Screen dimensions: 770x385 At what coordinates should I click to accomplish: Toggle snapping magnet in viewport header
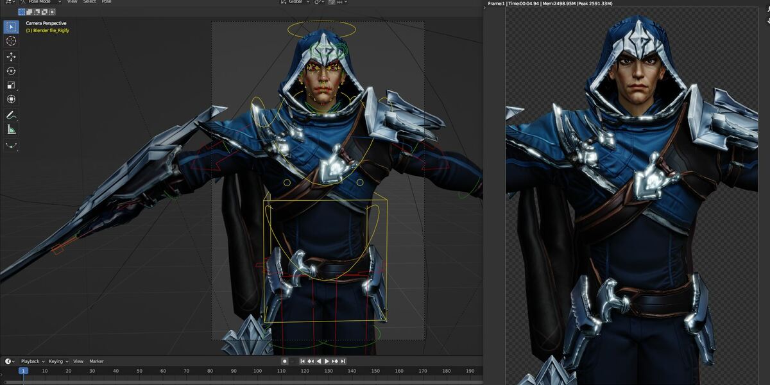[332, 2]
